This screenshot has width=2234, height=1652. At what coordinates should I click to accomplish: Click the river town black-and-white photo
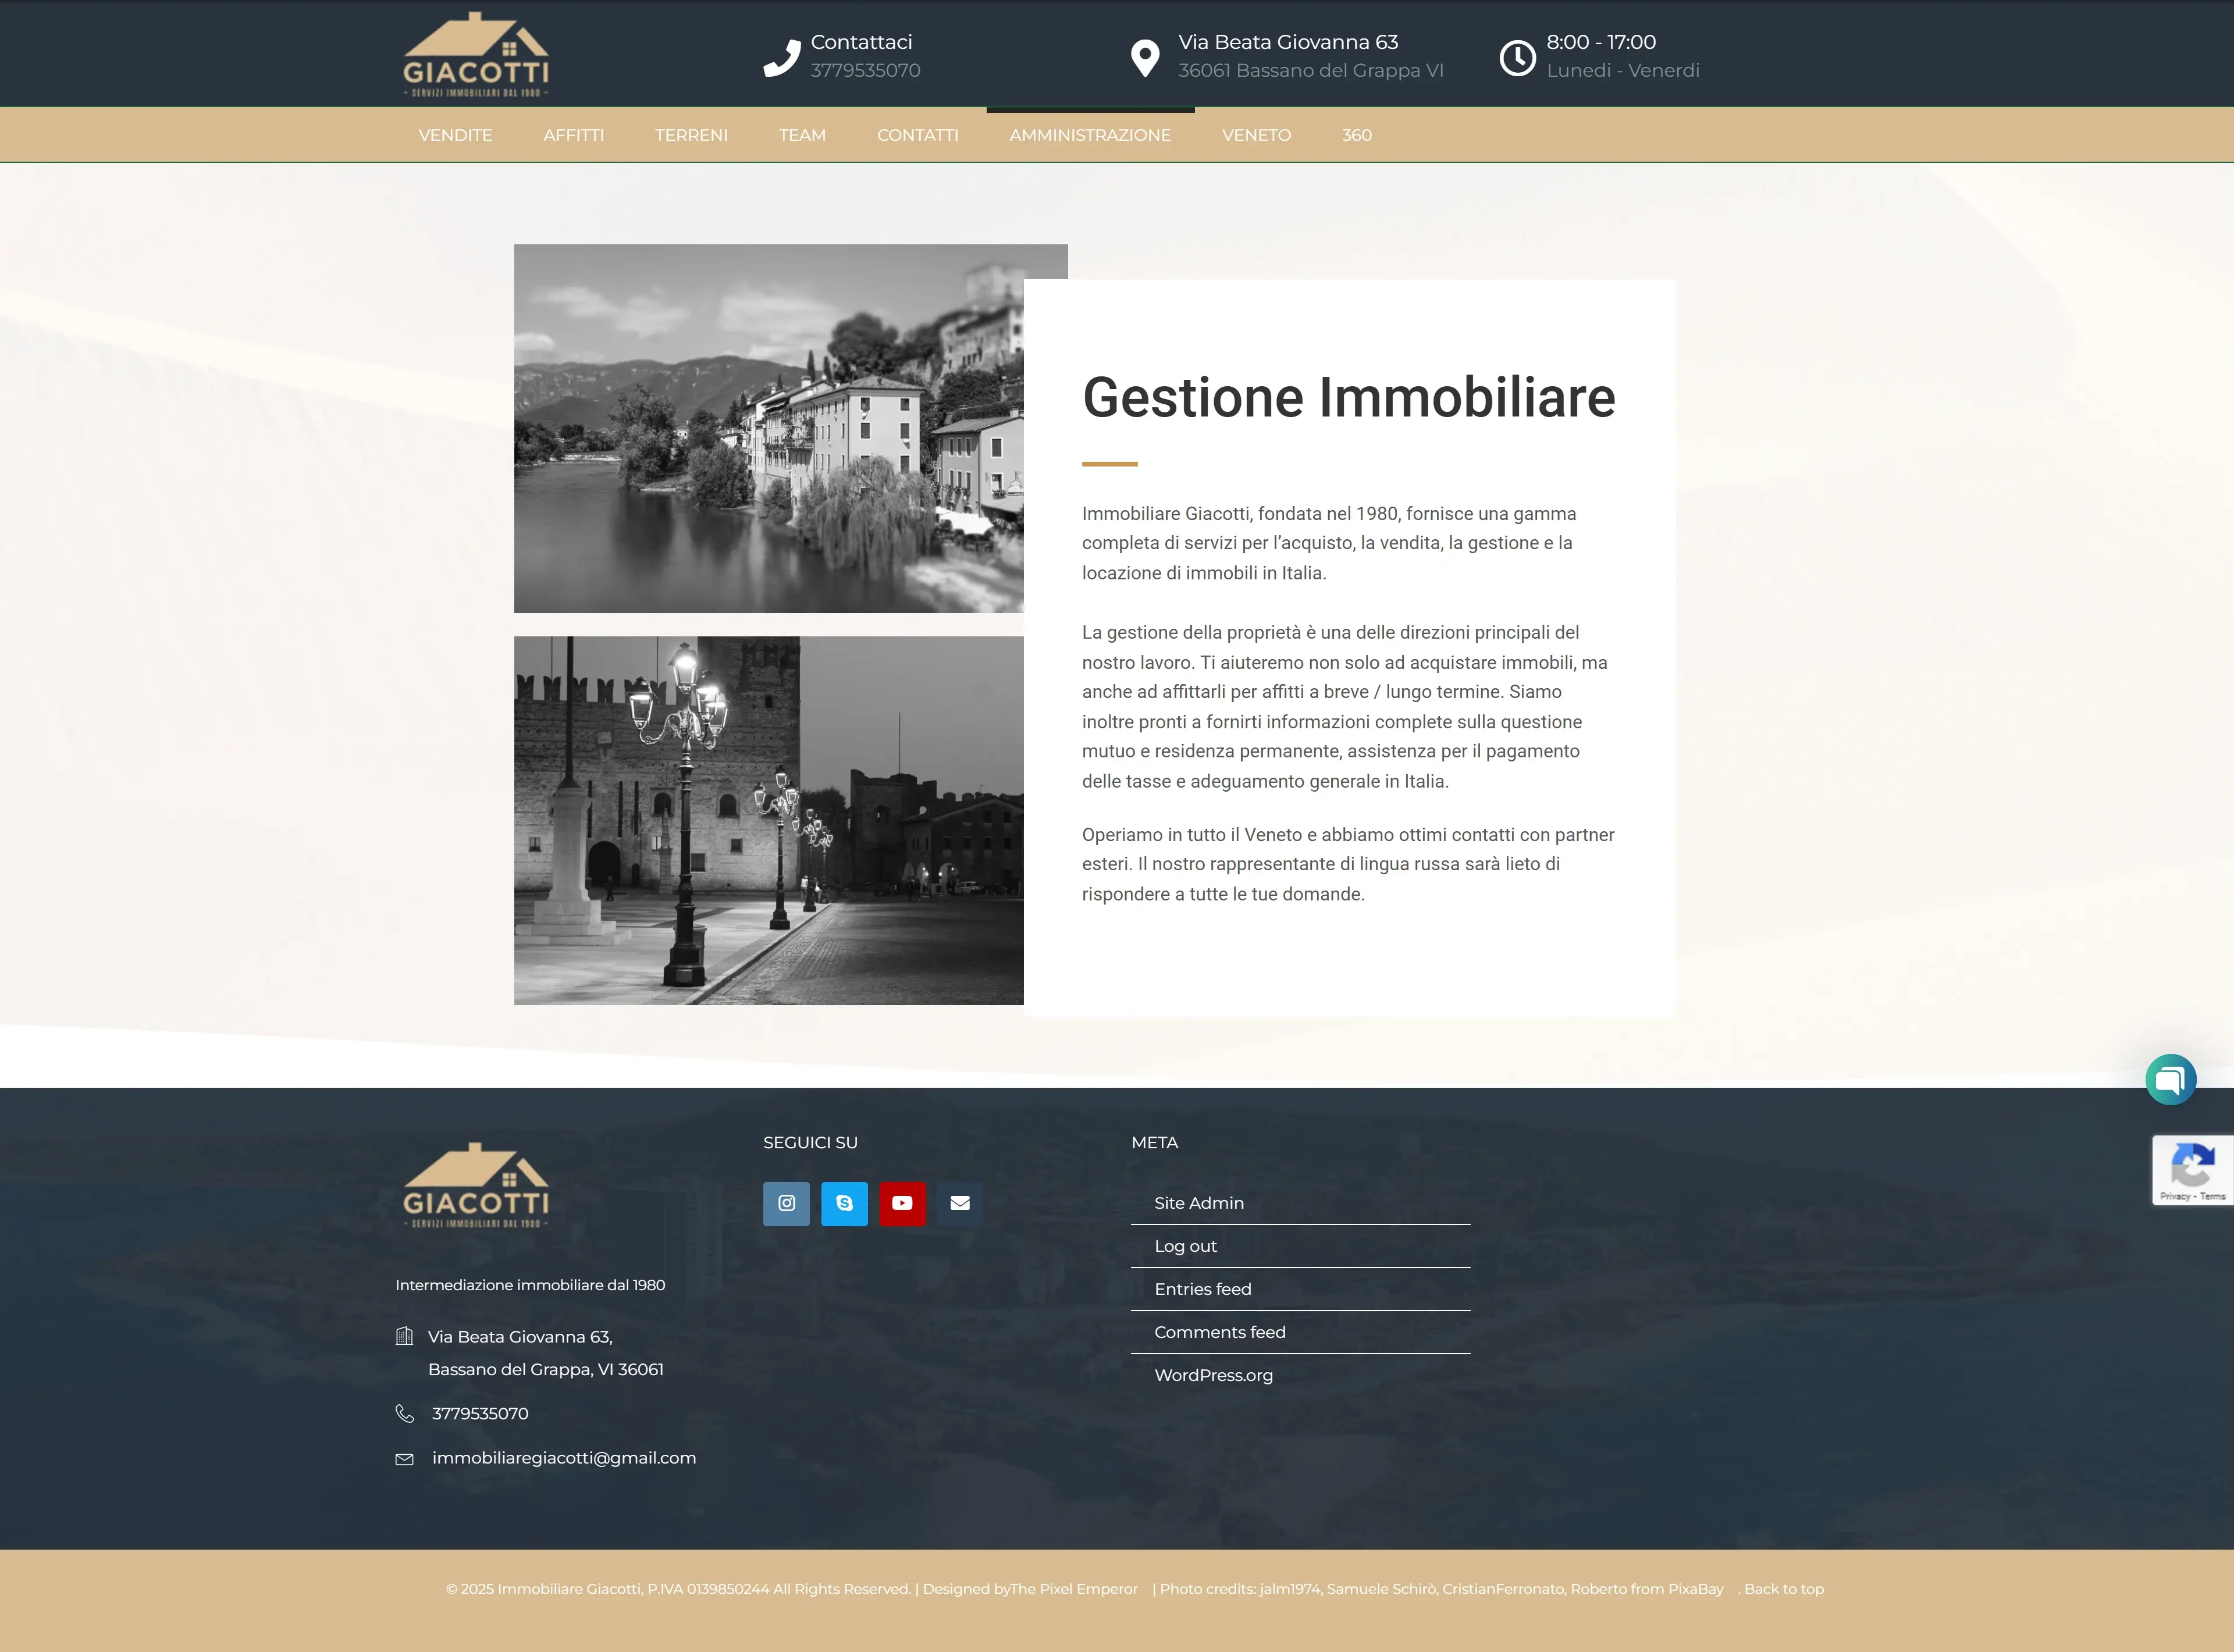click(768, 428)
